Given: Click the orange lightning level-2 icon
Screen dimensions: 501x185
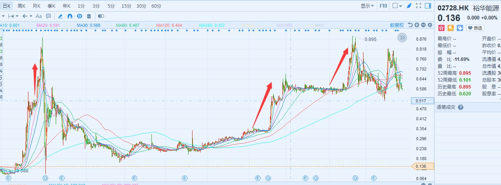Looking at the screenshot, I should pos(450,28).
